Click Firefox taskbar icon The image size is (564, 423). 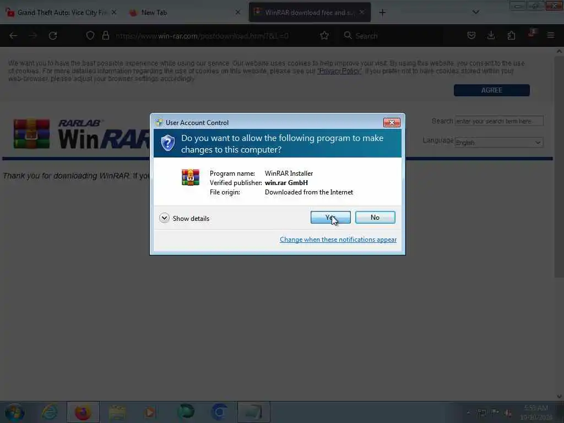coord(83,412)
